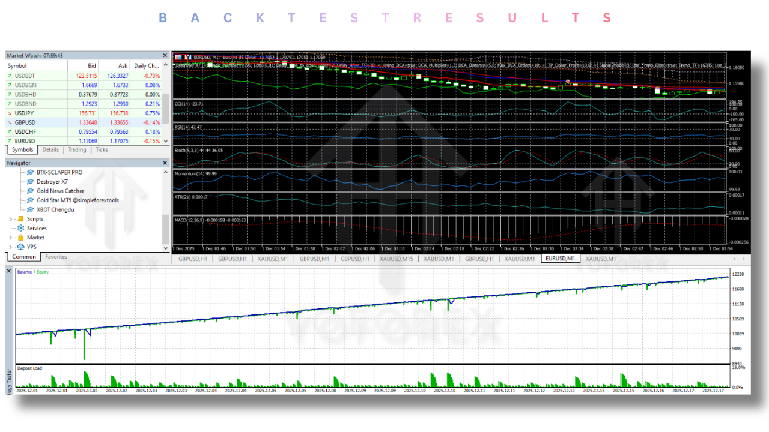Expand the VPS tree node
This screenshot has height=432, width=769.
(11, 247)
